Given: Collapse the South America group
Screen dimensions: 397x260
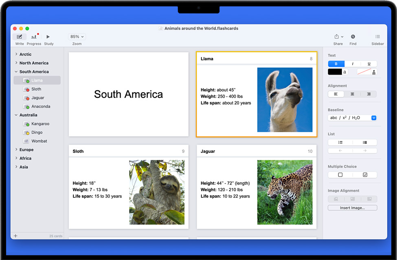Looking at the screenshot, I should click(x=16, y=72).
